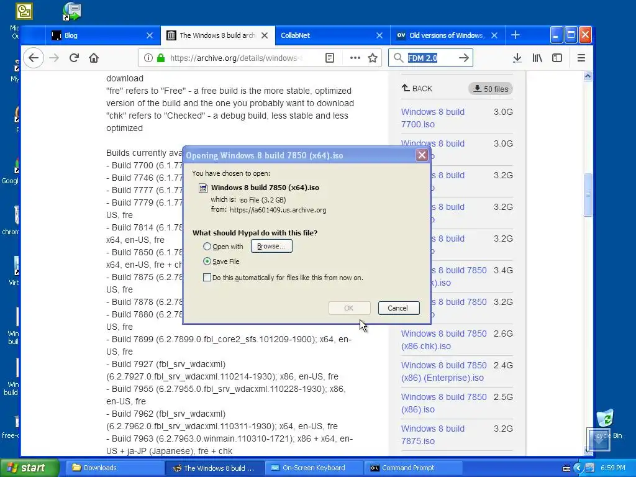
Task: Open the browser home page
Action: point(94,58)
